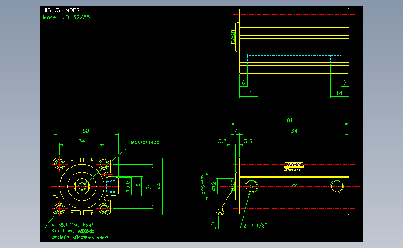
Task: Click the "4-ø5.1 Thru-hole" note
Action: pyautogui.click(x=72, y=225)
